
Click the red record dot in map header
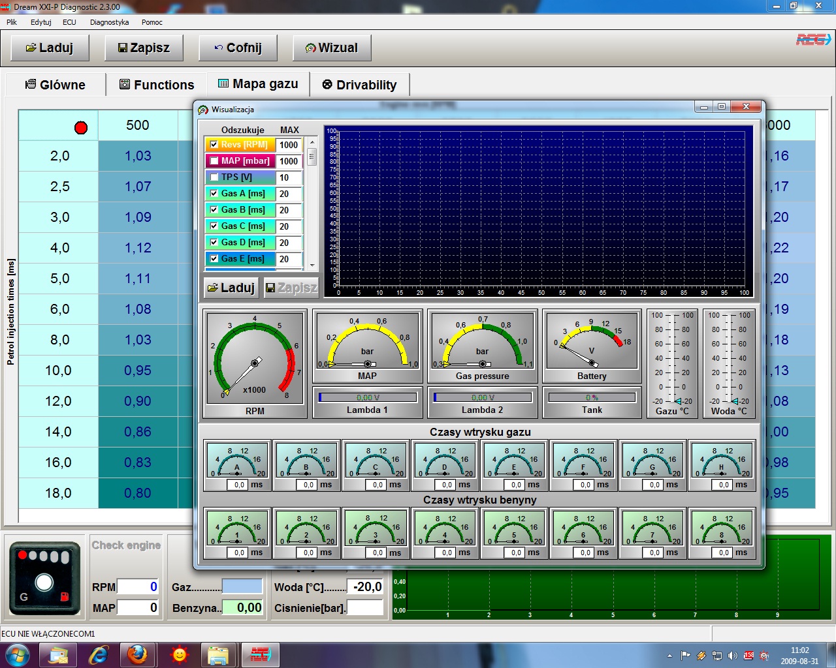[x=81, y=127]
